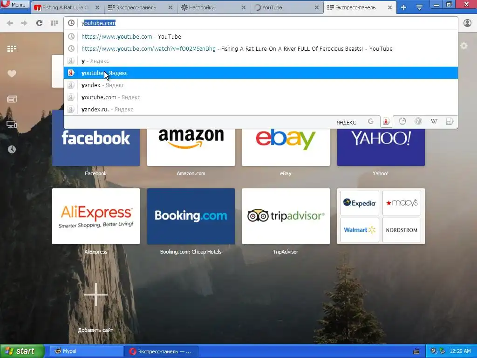Choose the search engine icon right of Yandex

click(402, 122)
